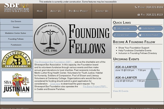Click the Founding Fellows scales seal
This screenshot has width=164, height=109.
tap(50, 39)
